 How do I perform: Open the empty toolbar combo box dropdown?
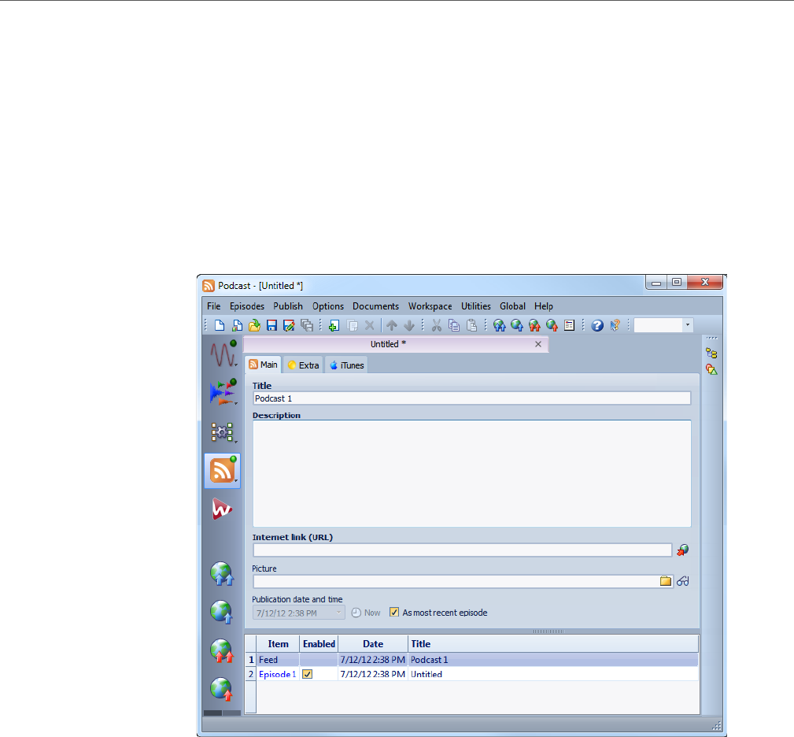(687, 325)
